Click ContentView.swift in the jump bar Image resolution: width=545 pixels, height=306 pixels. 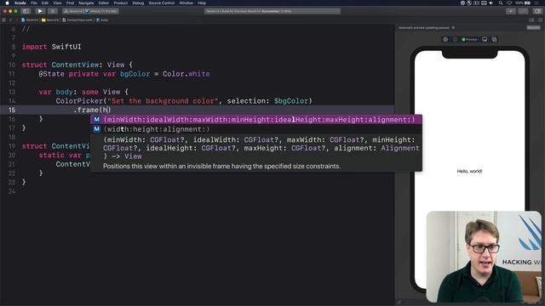point(77,20)
